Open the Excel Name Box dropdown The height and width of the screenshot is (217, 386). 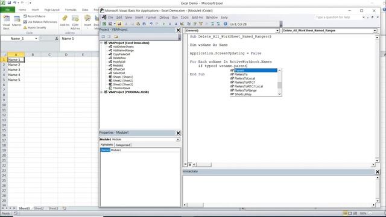coord(36,39)
